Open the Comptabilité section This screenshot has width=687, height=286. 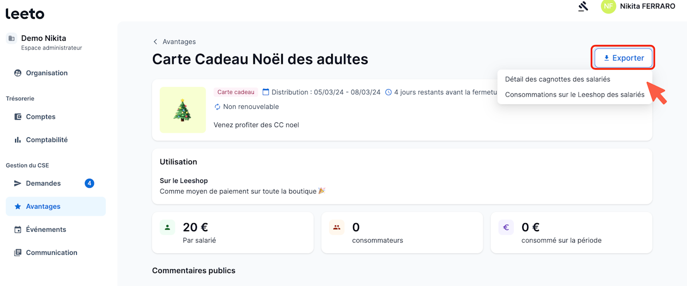pyautogui.click(x=47, y=140)
